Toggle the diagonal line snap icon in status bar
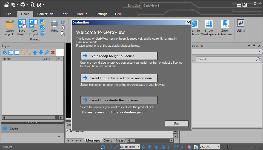This screenshot has height=150, width=263. [x=116, y=147]
